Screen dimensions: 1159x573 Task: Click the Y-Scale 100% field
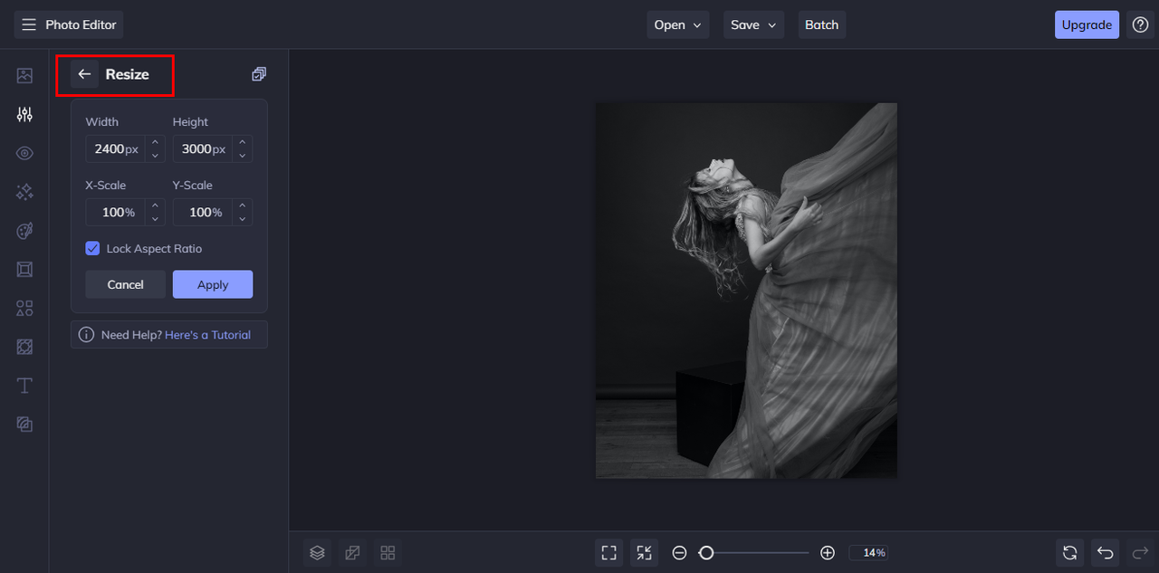[x=203, y=212]
